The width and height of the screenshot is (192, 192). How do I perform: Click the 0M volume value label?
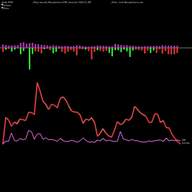[184, 140]
